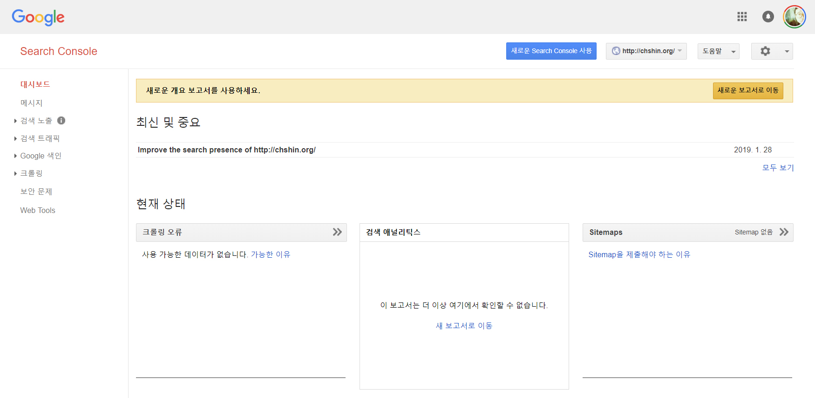The height and width of the screenshot is (398, 815).
Task: Click the globe icon beside http://chshin.org/
Action: [616, 51]
